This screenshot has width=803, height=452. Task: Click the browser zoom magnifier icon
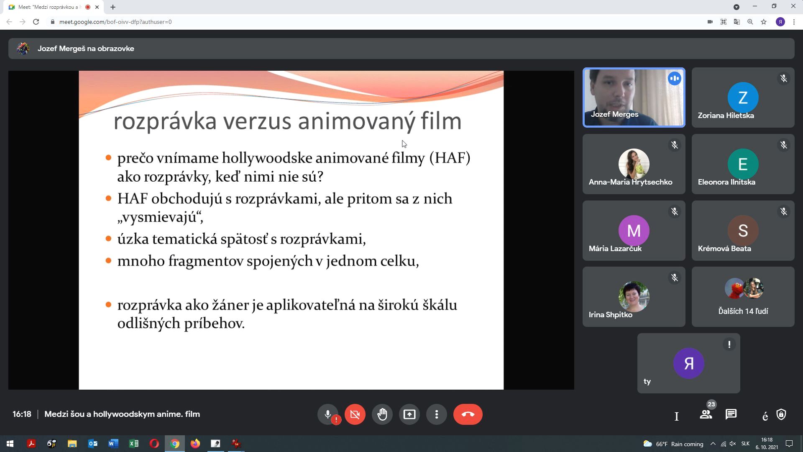[x=750, y=22]
